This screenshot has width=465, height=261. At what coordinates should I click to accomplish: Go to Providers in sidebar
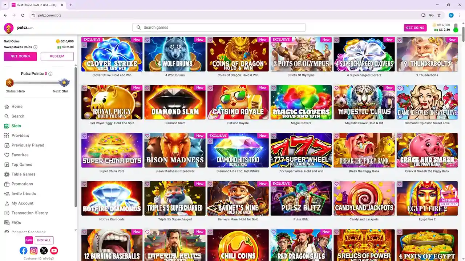[20, 136]
